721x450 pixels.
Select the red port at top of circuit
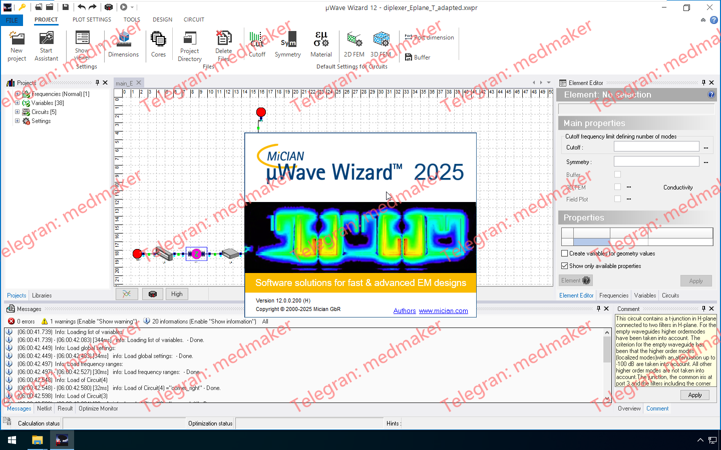click(261, 112)
